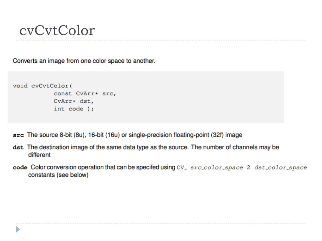Click the bold 'dst' parameter label
This screenshot has height=241, width=322.
[x=18, y=147]
